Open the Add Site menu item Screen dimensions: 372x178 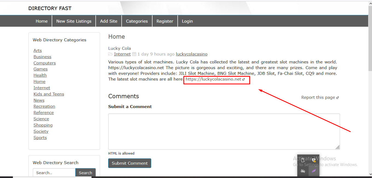coord(109,21)
